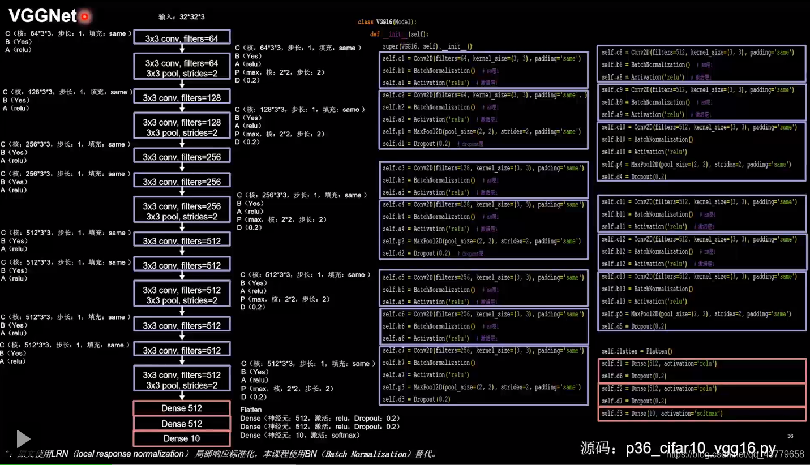Click the self.a13 Activation('relu') line

[x=644, y=302]
